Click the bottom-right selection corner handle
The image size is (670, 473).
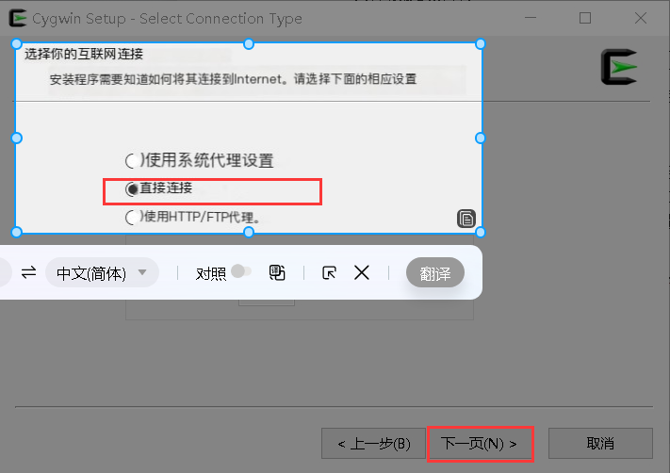(481, 232)
